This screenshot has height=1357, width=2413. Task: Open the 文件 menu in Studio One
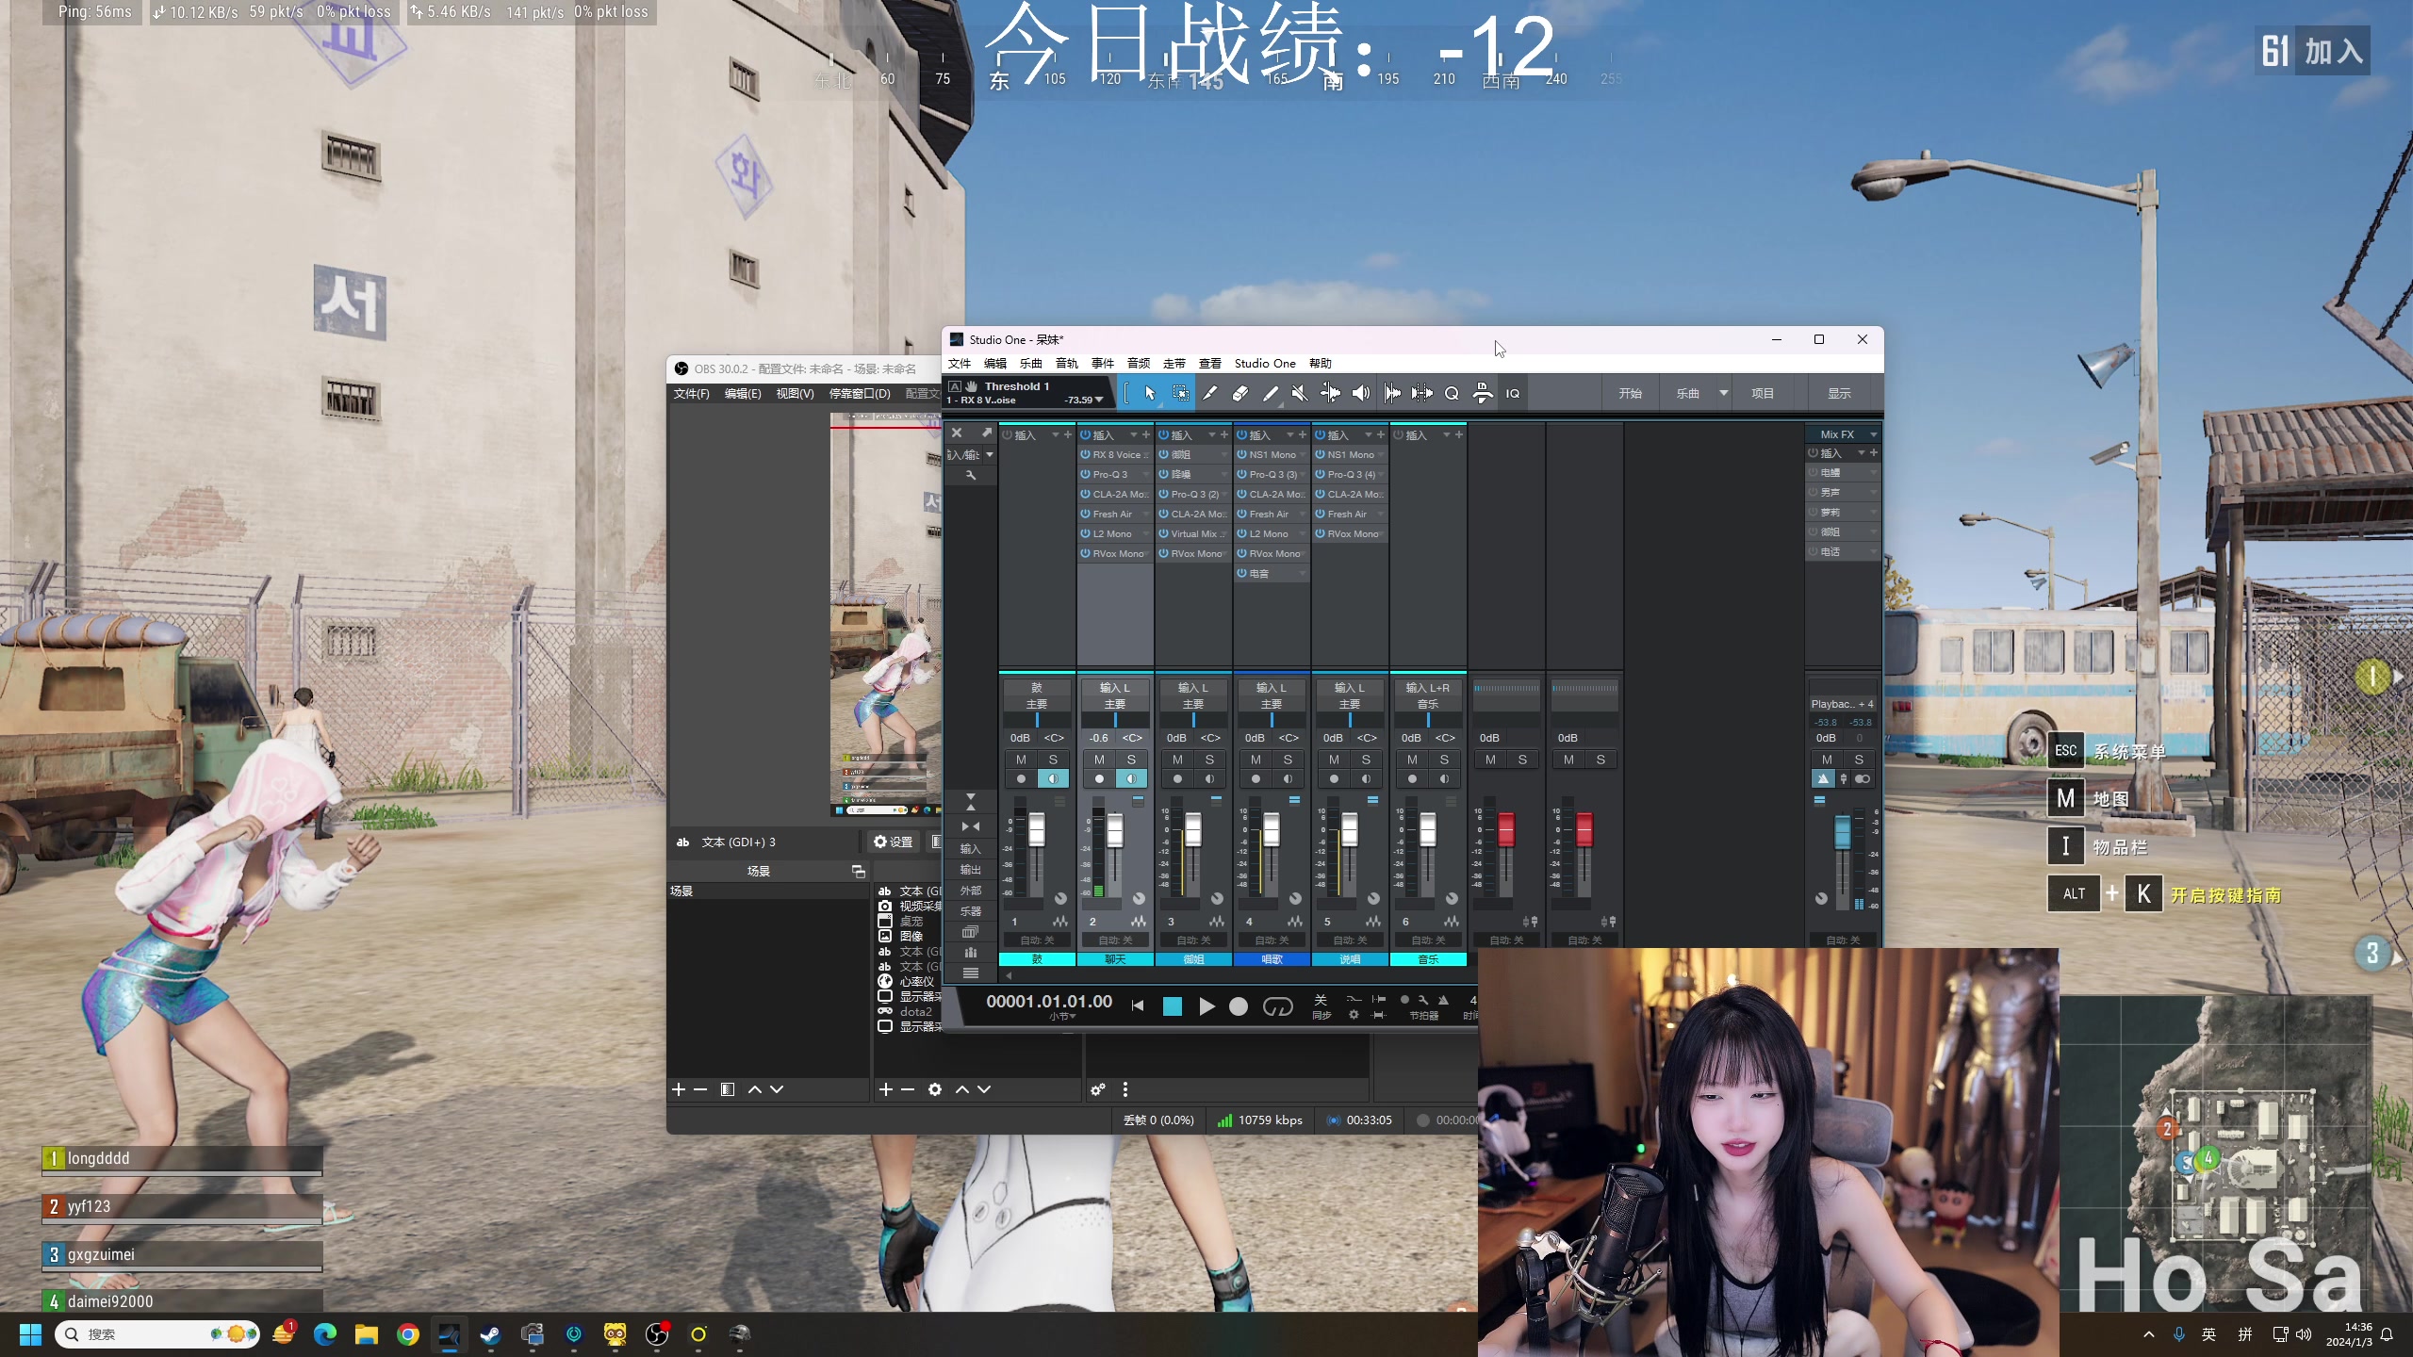click(960, 364)
